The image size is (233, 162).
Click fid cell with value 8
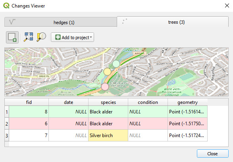(29, 112)
